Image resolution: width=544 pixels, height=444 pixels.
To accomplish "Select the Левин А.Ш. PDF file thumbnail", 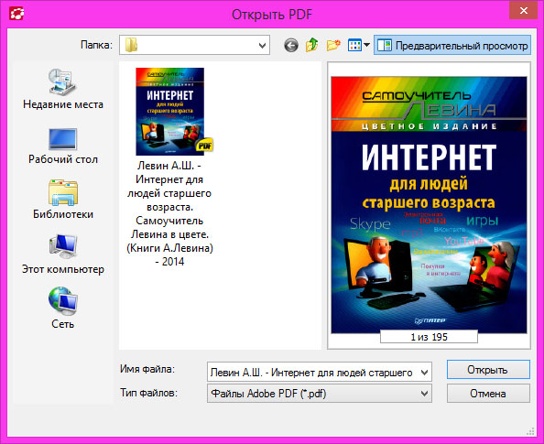I will coord(170,112).
